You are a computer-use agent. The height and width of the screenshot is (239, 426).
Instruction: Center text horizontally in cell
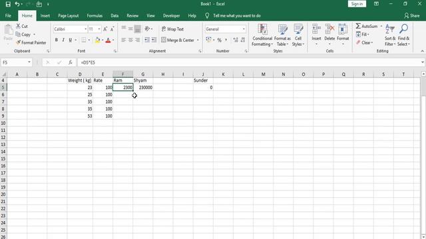click(x=130, y=40)
